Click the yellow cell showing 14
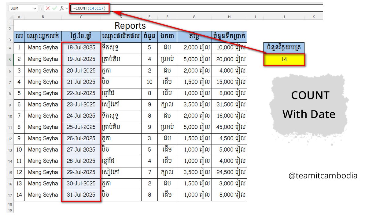This screenshot has width=376, height=215. point(284,59)
